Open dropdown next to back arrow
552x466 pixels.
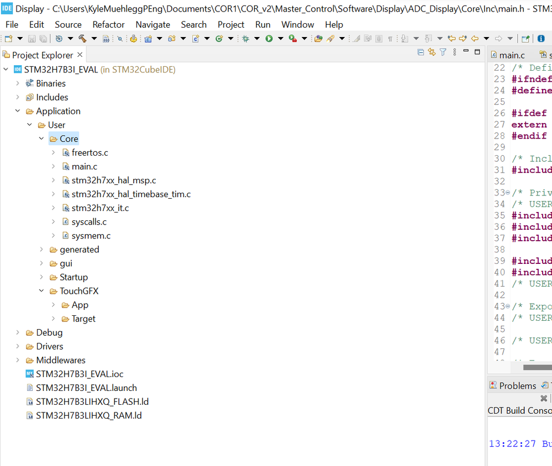pyautogui.click(x=486, y=39)
